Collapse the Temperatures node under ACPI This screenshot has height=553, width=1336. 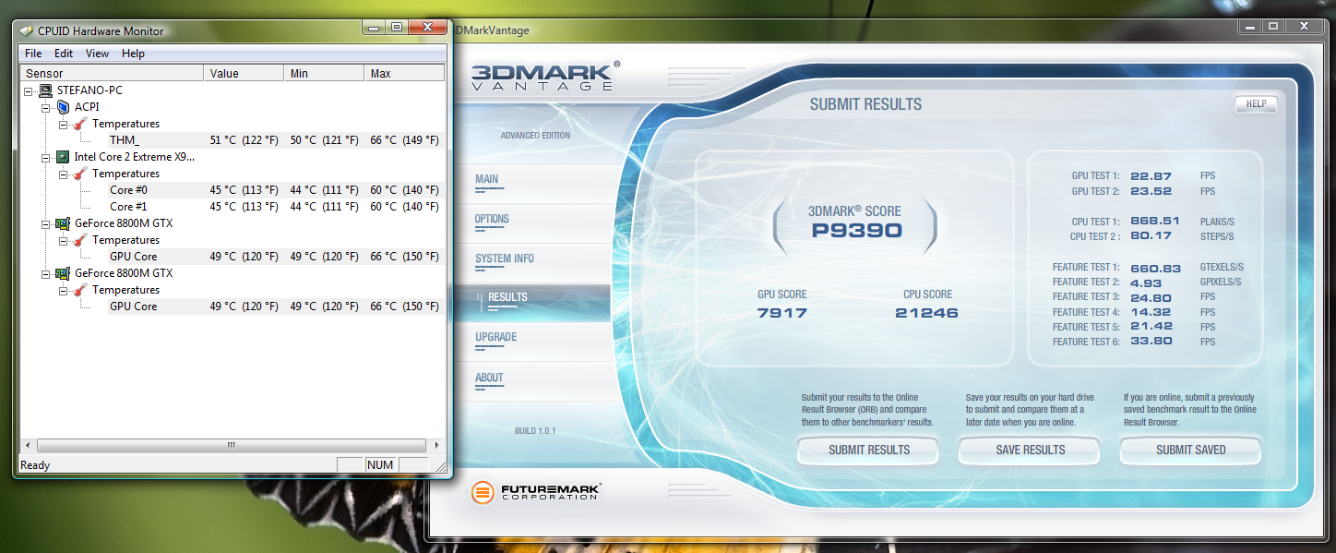[x=64, y=124]
